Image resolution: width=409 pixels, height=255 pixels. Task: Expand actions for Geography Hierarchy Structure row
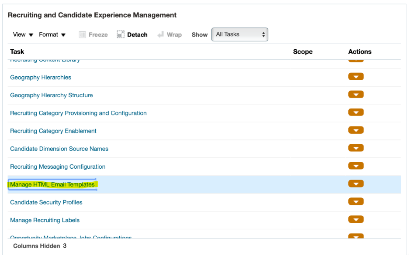pos(356,95)
